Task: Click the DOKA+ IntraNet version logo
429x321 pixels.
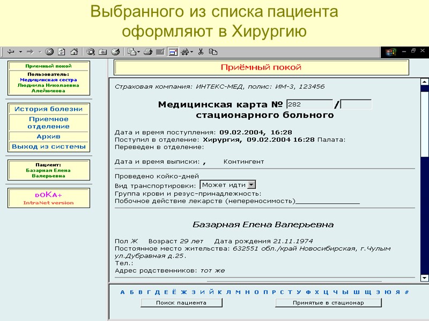Action: (x=48, y=198)
